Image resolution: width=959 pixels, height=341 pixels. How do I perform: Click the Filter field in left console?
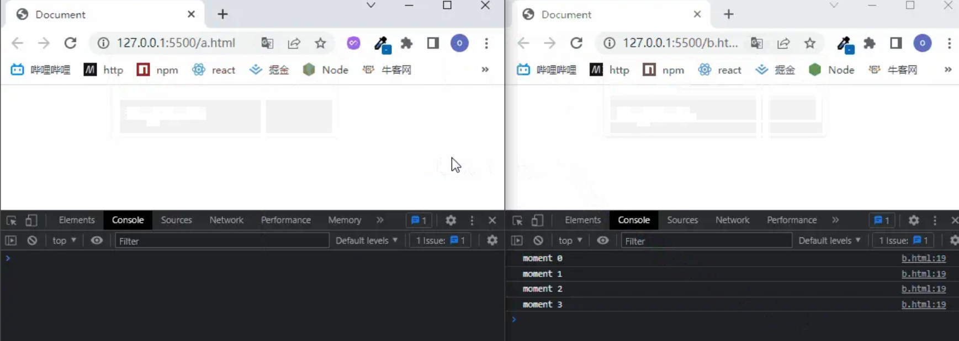click(221, 241)
